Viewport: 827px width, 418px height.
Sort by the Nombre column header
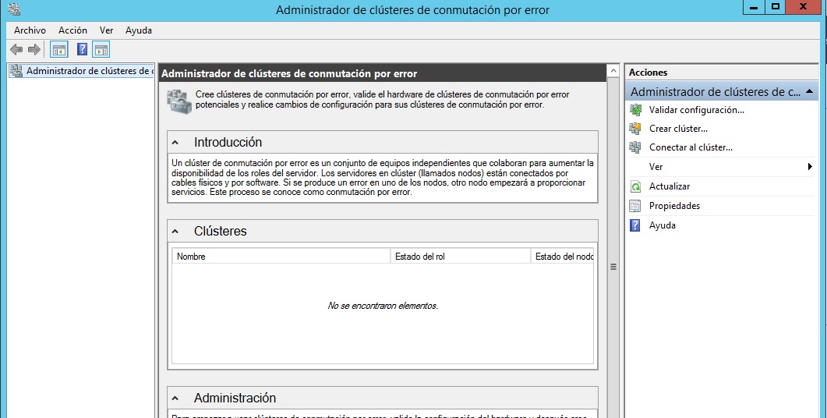tap(281, 256)
